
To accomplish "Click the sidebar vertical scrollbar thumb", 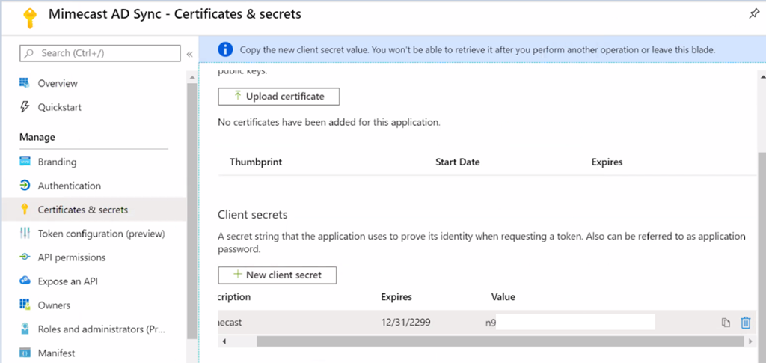I will (192, 210).
